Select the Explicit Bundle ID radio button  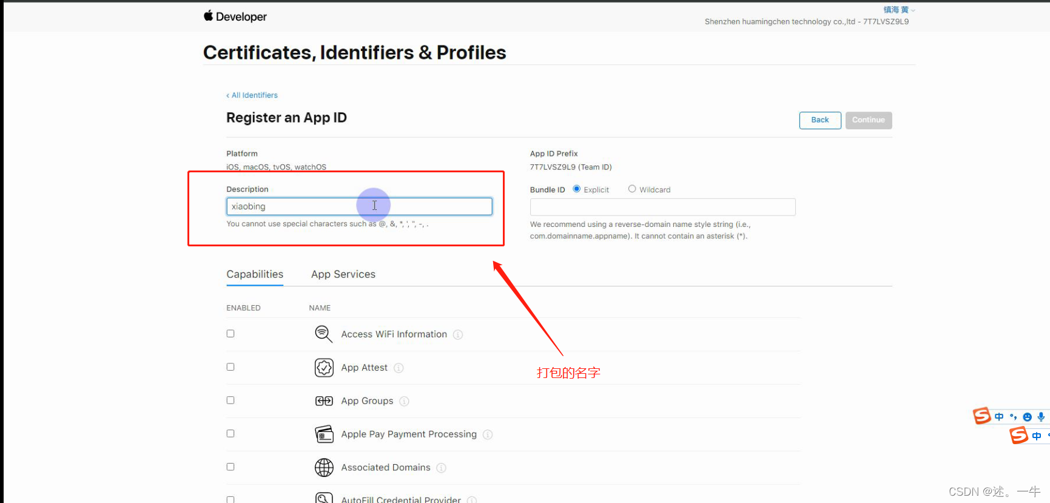tap(577, 189)
